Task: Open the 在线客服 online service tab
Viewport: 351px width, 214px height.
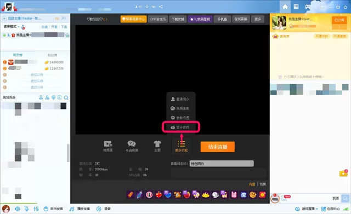Action: tap(241, 19)
